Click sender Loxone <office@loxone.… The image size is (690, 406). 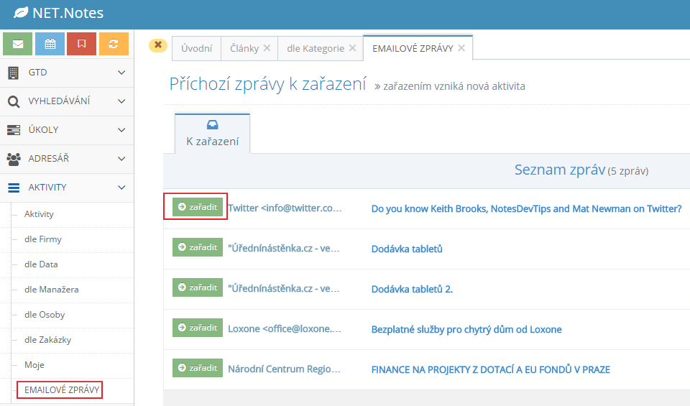tap(285, 329)
